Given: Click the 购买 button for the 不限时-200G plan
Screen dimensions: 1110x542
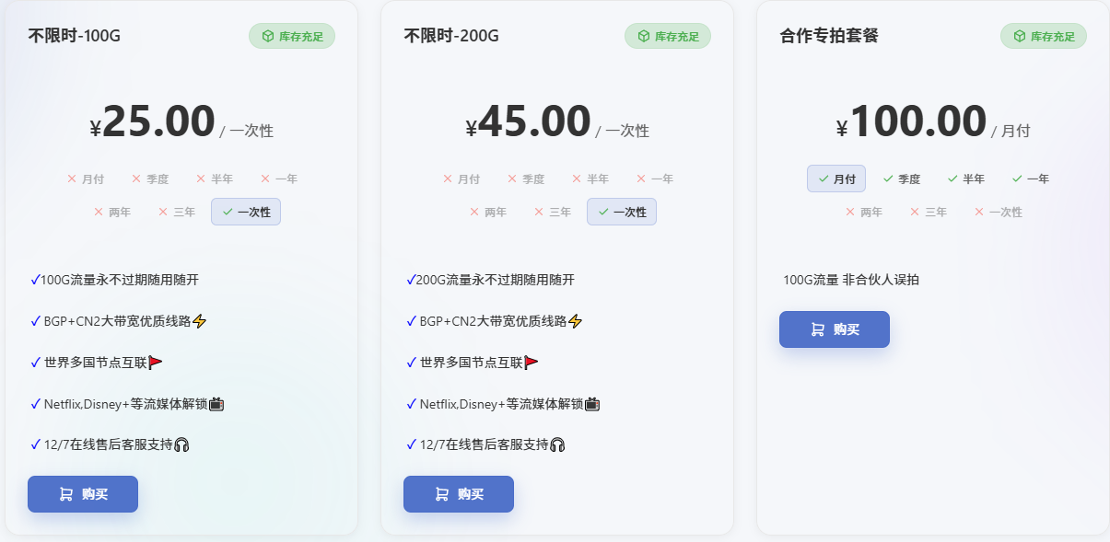Looking at the screenshot, I should [x=459, y=494].
